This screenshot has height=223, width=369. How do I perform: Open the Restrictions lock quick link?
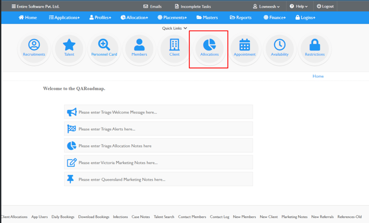click(315, 44)
